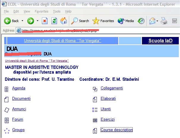Open the Esercizi link
The height and width of the screenshot is (138, 180).
pos(108,119)
